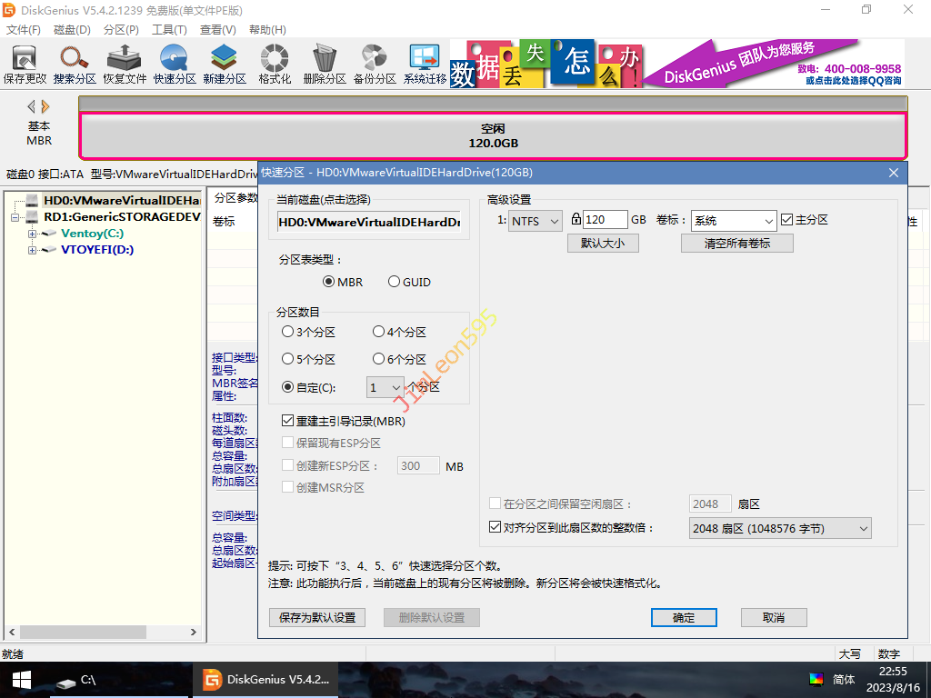Click the 格式化 (Format) toolbar icon
The image size is (931, 698).
tap(275, 65)
